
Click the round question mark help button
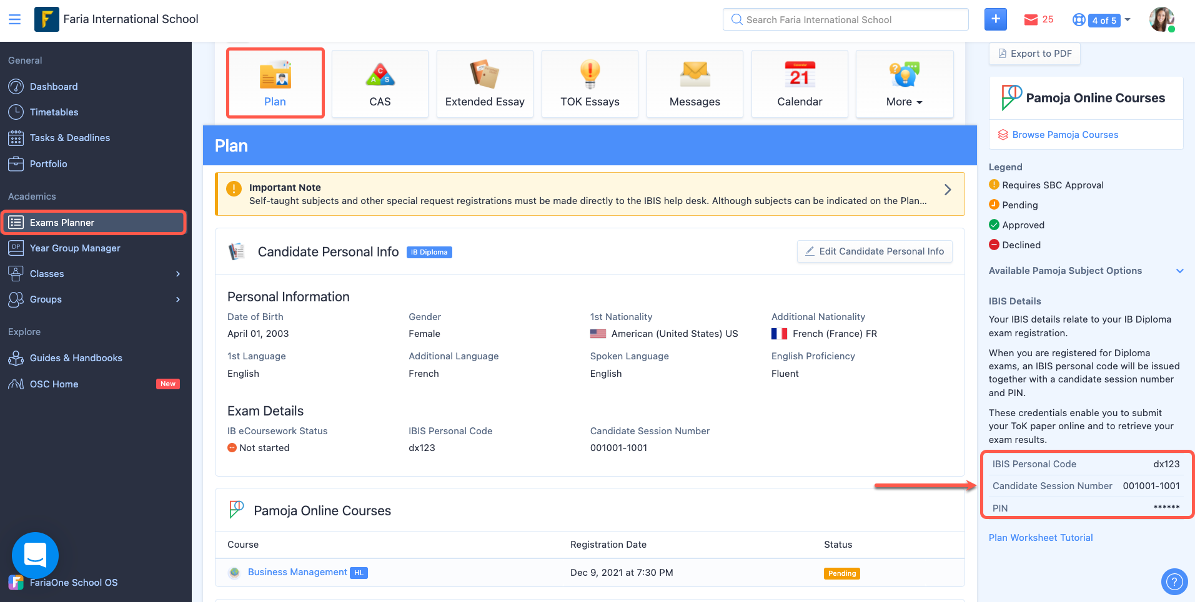(x=1174, y=582)
